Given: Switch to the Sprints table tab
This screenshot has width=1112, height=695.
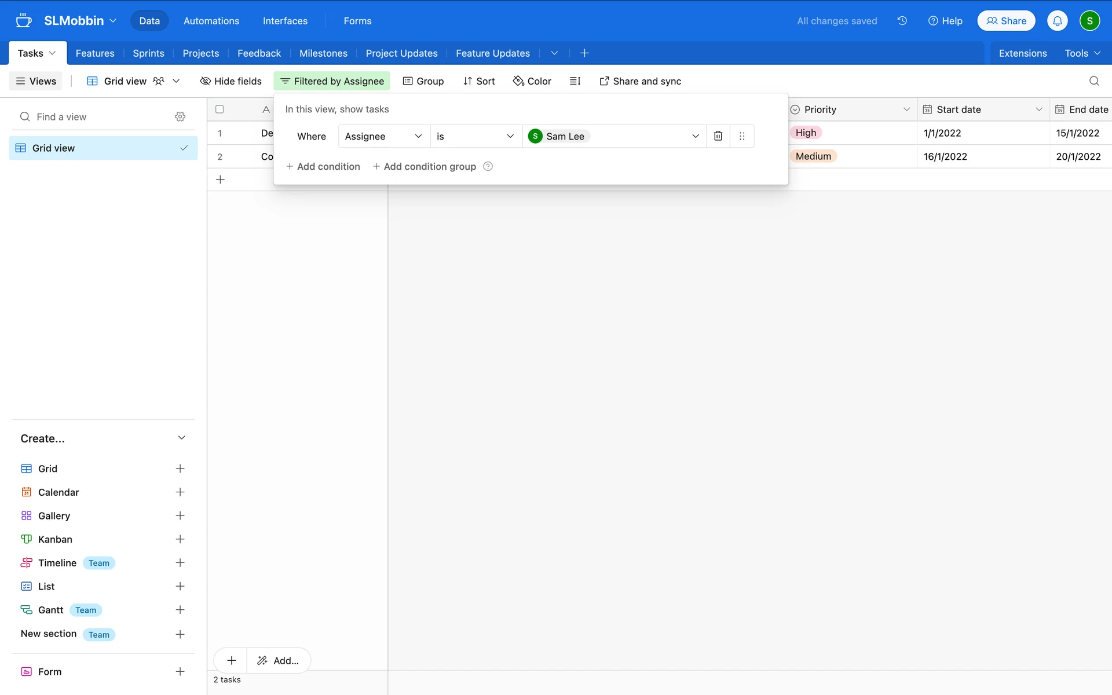Looking at the screenshot, I should [148, 53].
